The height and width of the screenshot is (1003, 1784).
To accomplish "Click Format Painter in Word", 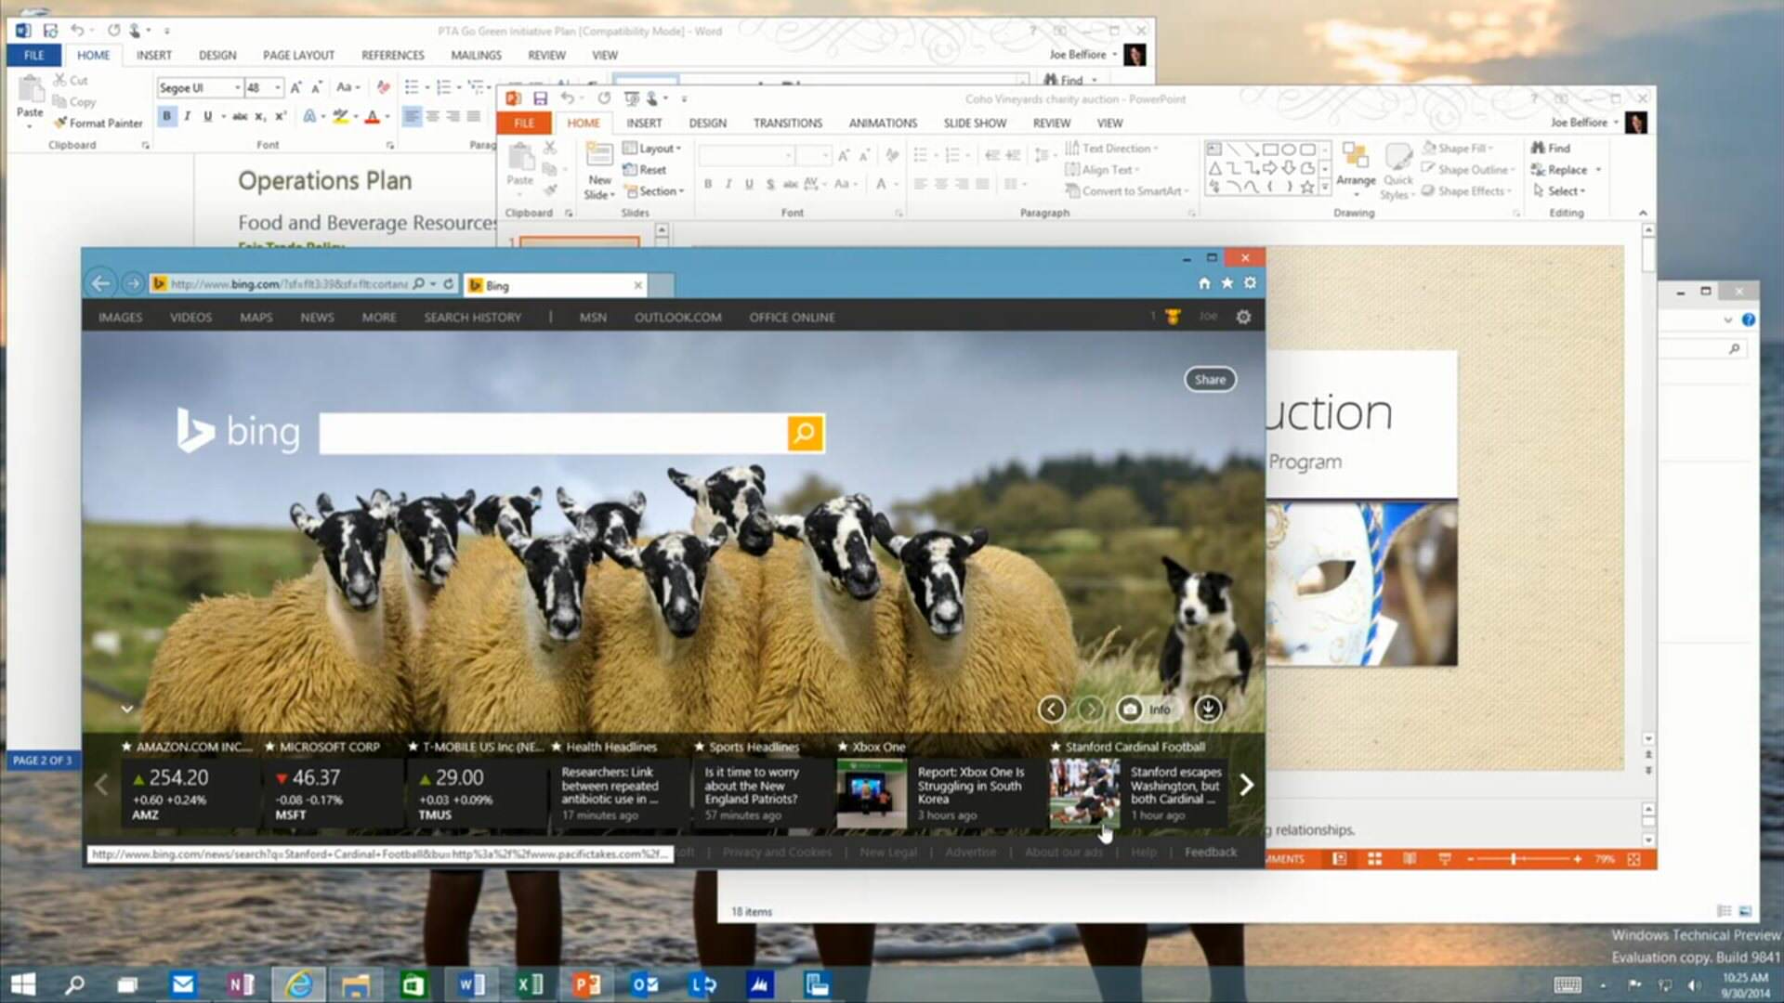I will point(98,123).
